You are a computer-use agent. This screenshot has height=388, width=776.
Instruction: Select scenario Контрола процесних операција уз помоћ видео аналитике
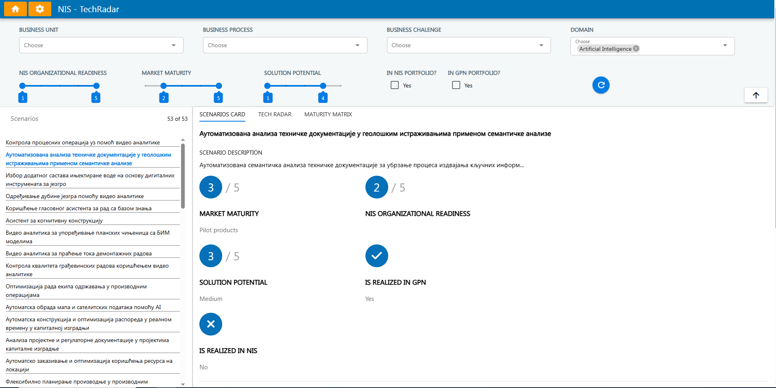(92, 142)
